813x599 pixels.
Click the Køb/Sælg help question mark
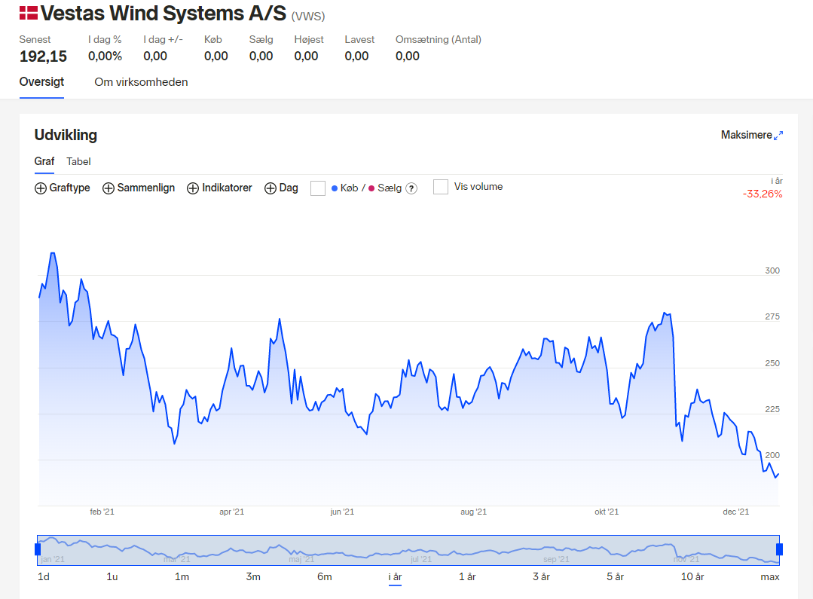pos(411,188)
